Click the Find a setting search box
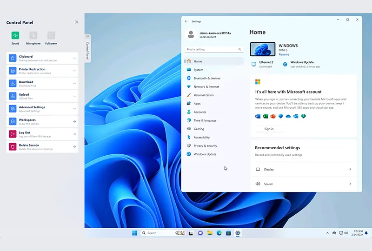 pos(214,49)
